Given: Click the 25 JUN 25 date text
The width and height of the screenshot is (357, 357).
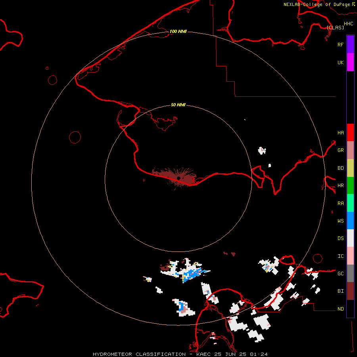Looking at the screenshot, I should coord(230,354).
